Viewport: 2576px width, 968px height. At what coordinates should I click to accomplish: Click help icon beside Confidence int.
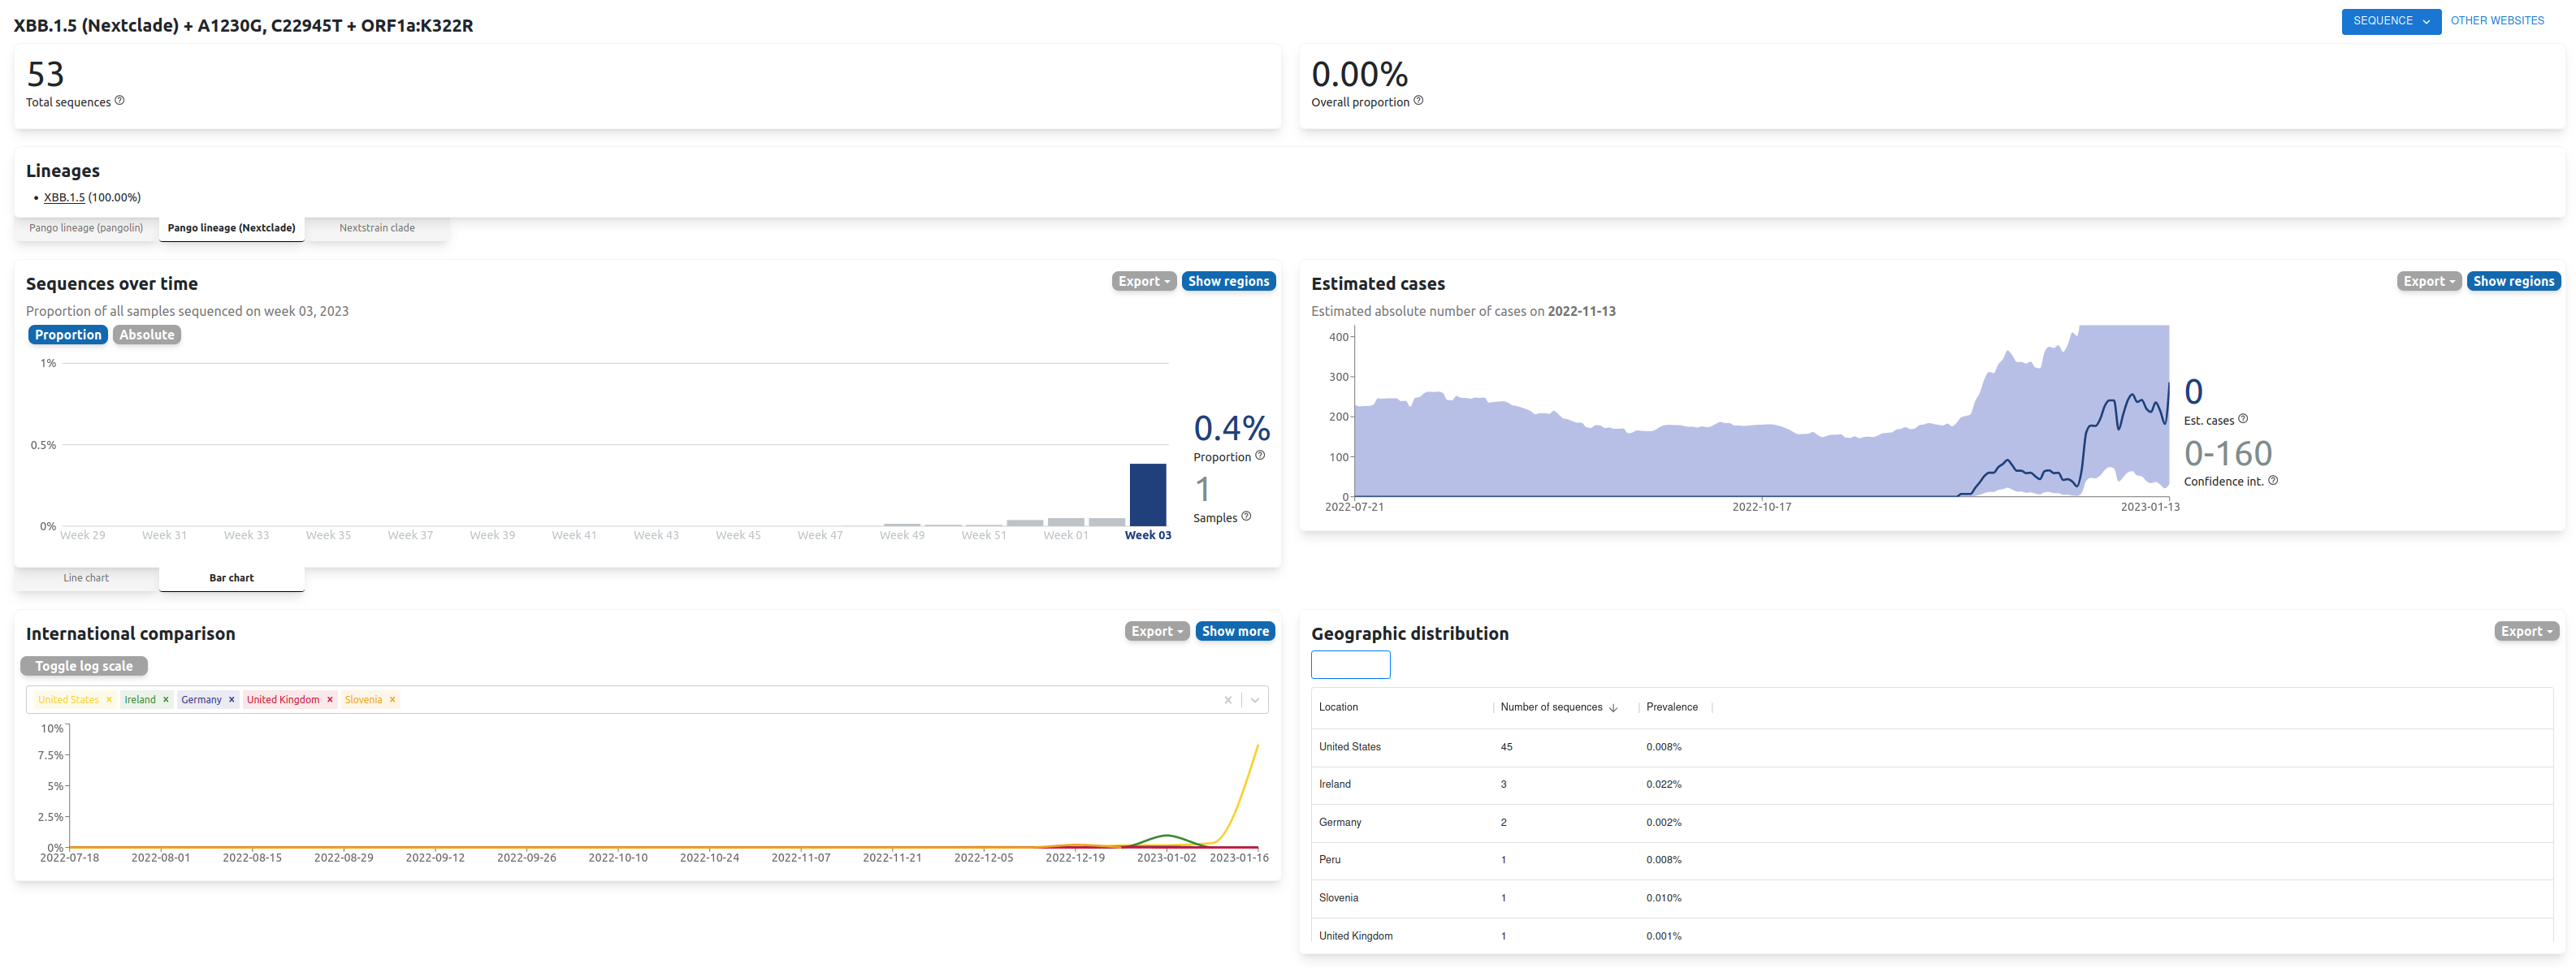pos(2273,481)
